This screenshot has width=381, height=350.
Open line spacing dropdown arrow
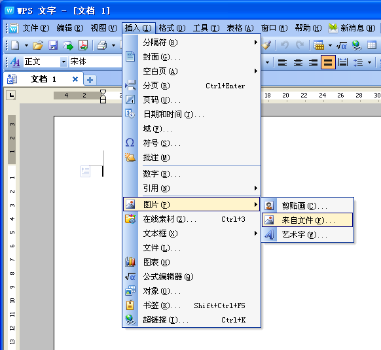369,62
